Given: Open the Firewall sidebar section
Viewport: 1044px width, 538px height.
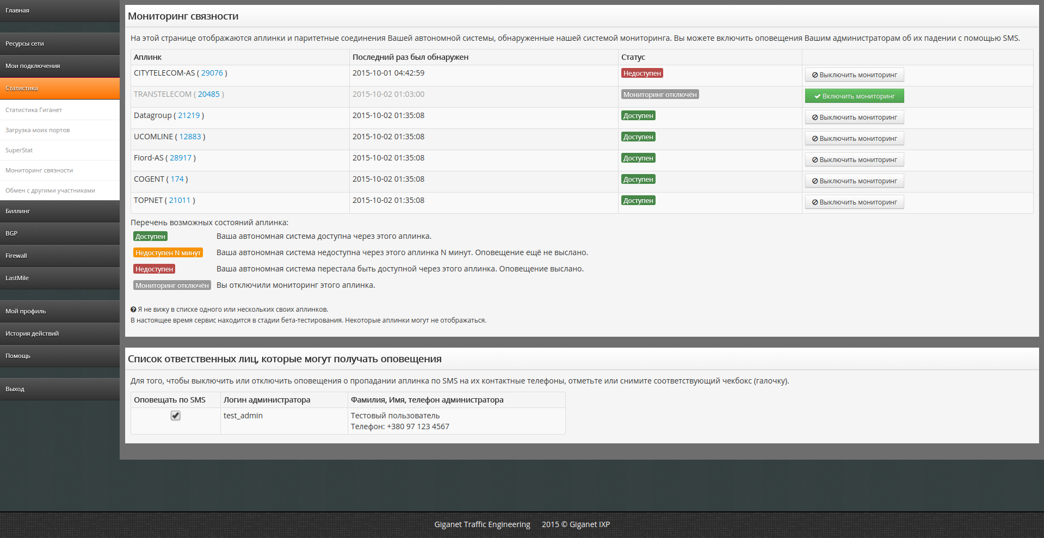Looking at the screenshot, I should pyautogui.click(x=60, y=256).
